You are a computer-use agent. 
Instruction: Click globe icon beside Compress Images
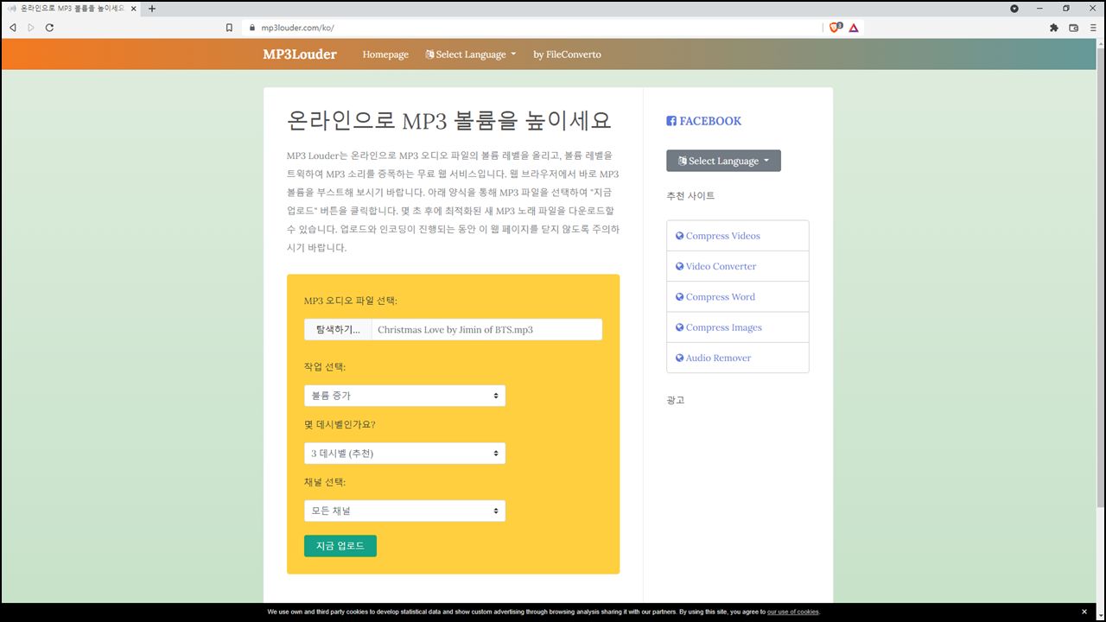pyautogui.click(x=680, y=327)
